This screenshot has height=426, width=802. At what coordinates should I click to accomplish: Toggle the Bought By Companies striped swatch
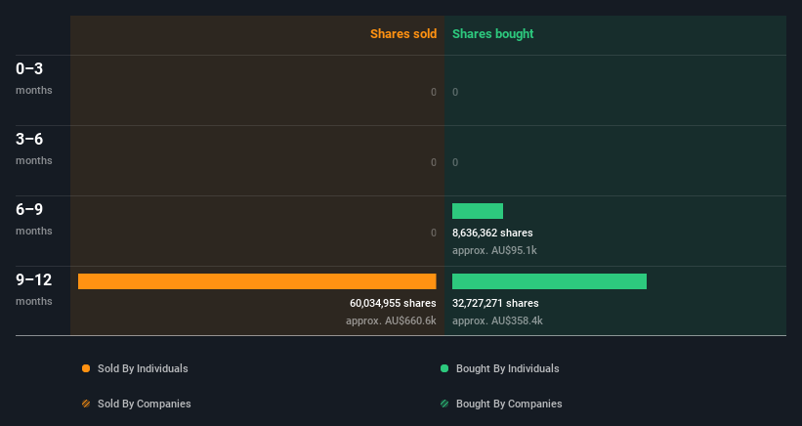pyautogui.click(x=444, y=404)
